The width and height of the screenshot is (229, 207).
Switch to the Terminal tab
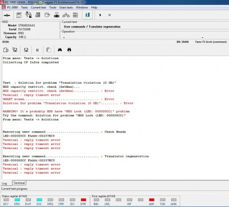pos(19,183)
